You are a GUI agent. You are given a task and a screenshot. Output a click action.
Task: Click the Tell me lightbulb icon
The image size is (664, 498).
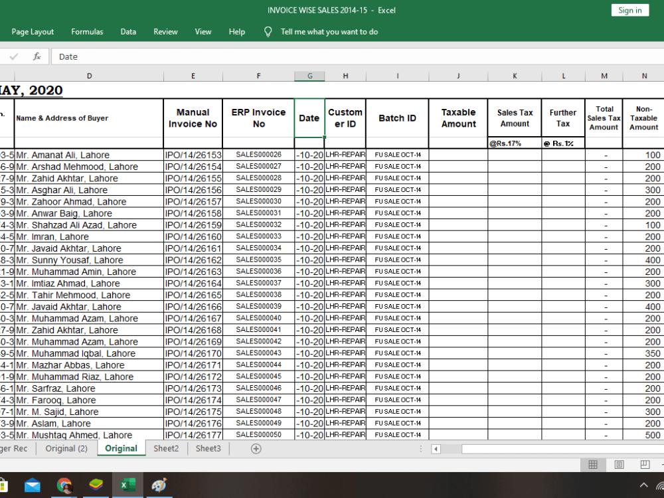[268, 32]
